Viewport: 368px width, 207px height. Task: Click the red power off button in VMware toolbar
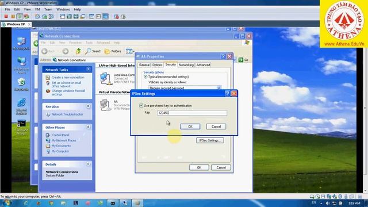(x=6, y=17)
